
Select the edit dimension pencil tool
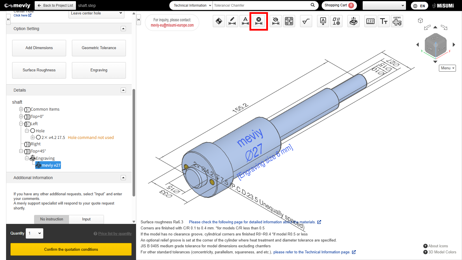(232, 21)
